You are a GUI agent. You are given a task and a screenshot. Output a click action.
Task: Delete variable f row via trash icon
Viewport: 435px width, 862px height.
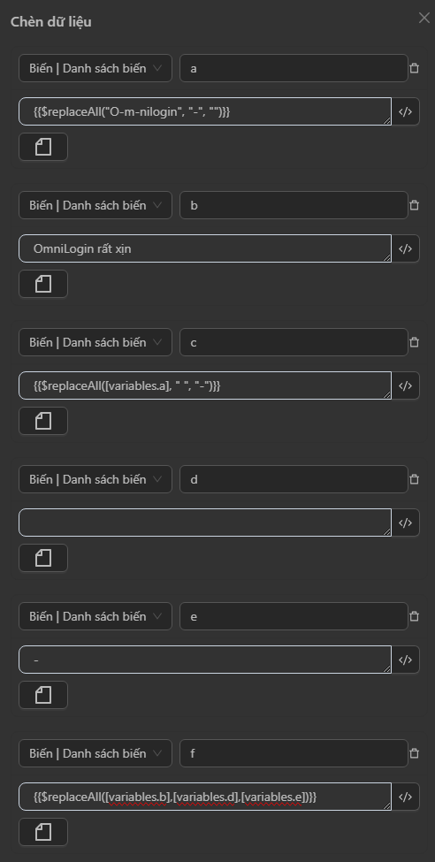coord(415,753)
